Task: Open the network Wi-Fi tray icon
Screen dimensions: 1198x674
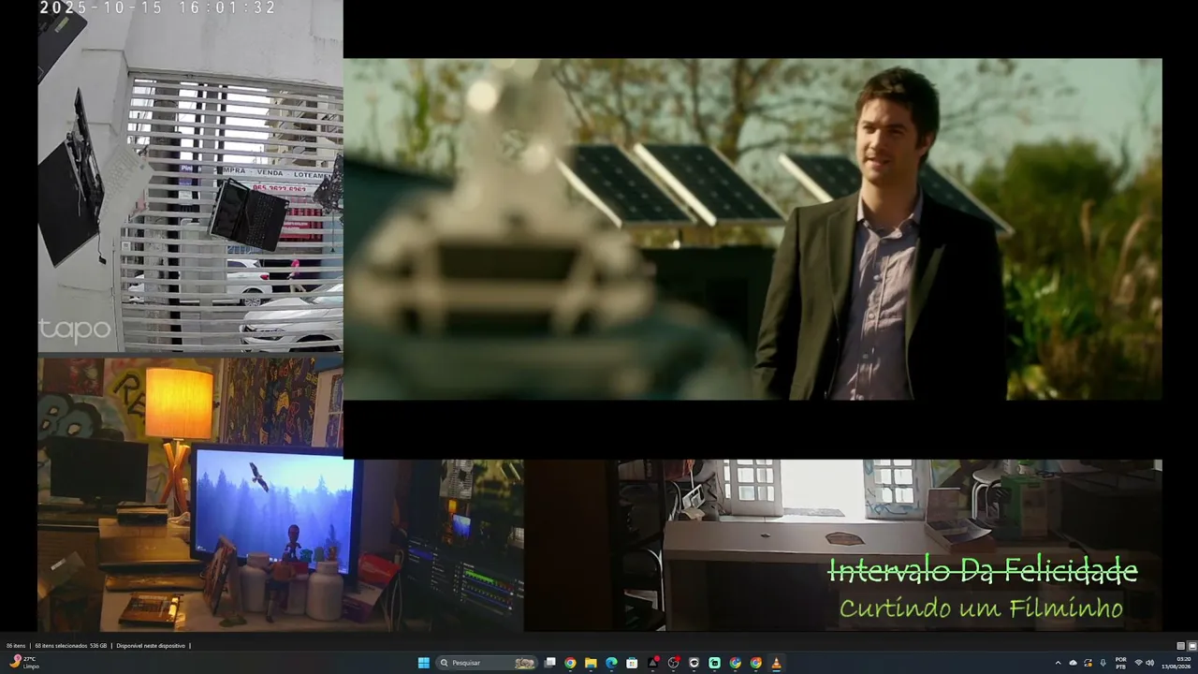Action: coord(1138,663)
